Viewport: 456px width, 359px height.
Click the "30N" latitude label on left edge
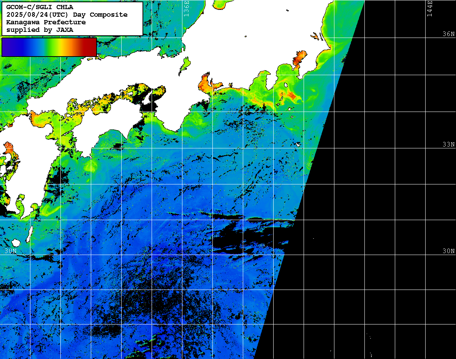(11, 251)
